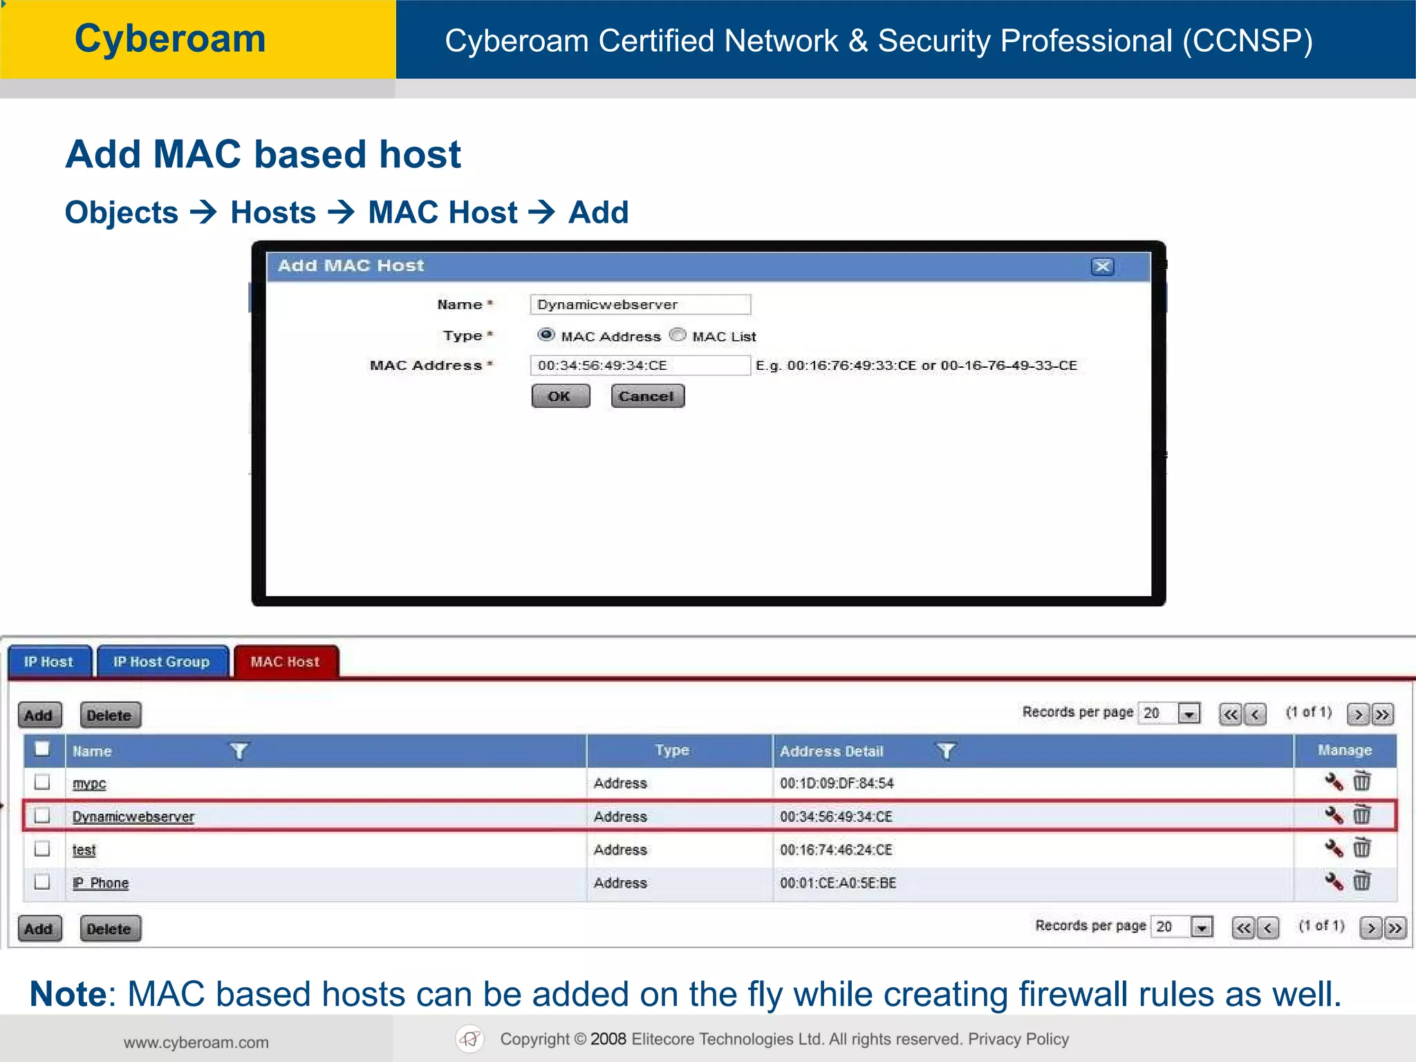The image size is (1416, 1062).
Task: Delete the mypc host with trash icon
Action: point(1361,781)
